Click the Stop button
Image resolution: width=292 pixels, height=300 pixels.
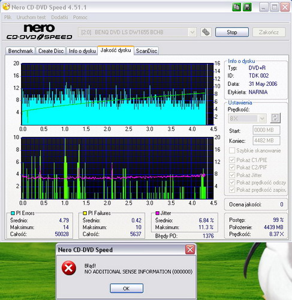232,32
